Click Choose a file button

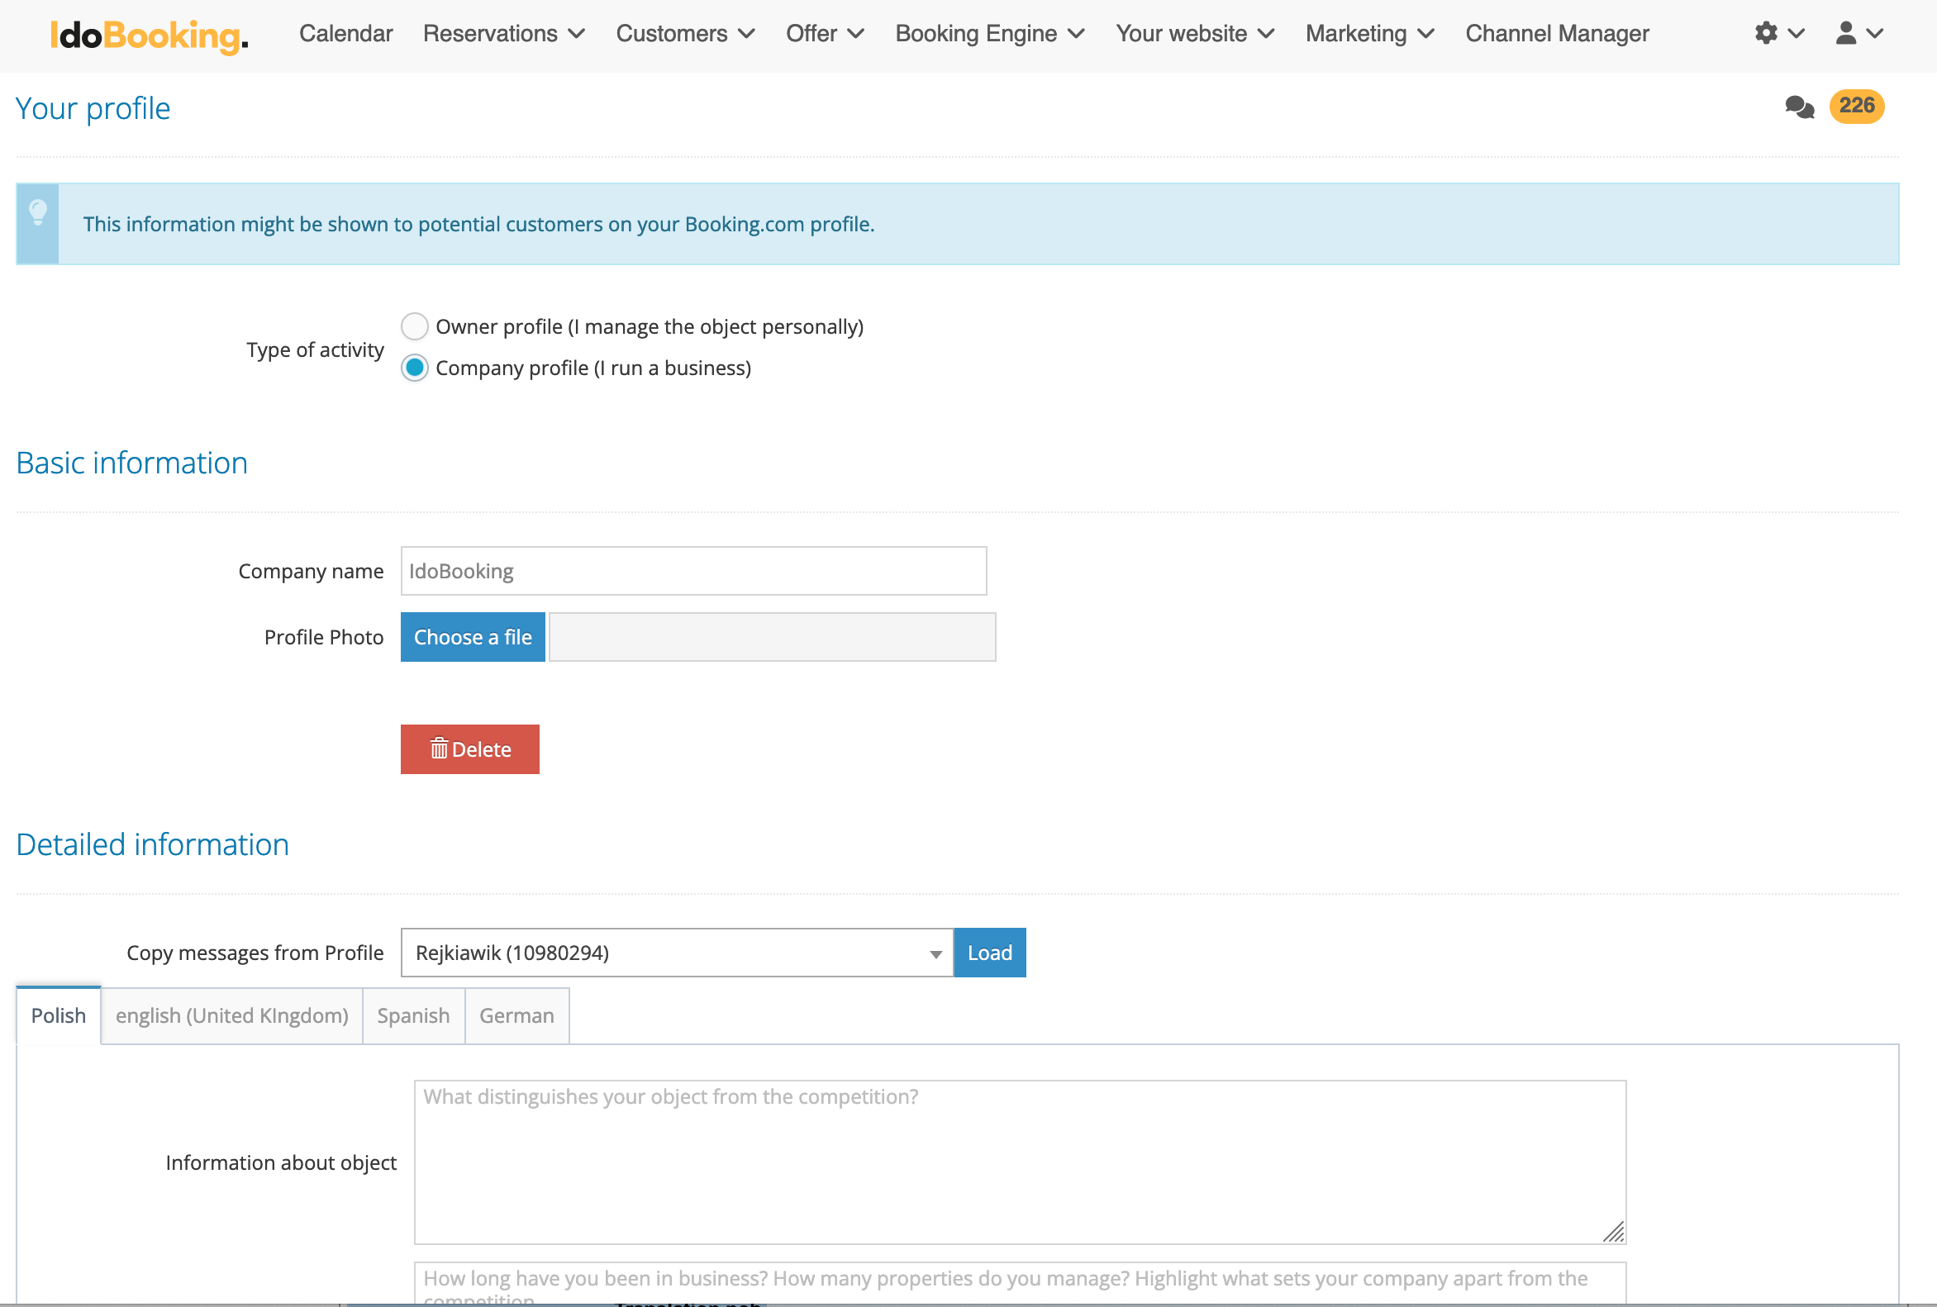(x=472, y=637)
